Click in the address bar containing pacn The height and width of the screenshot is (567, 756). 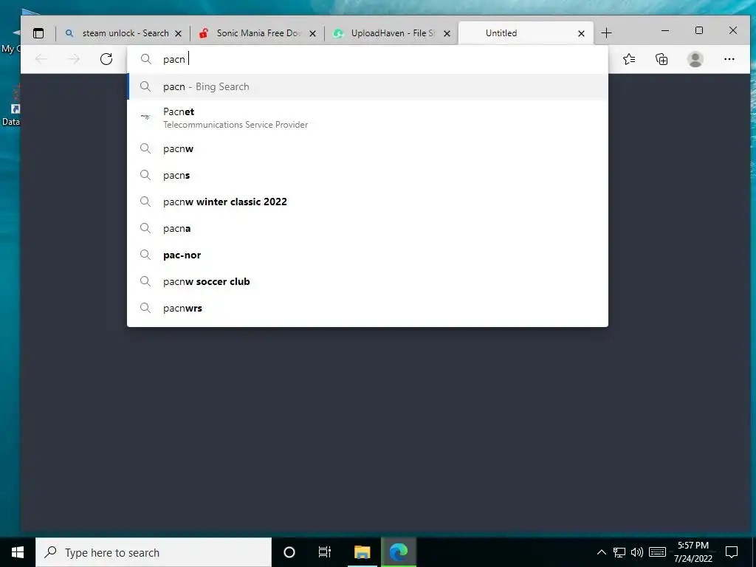click(x=368, y=59)
